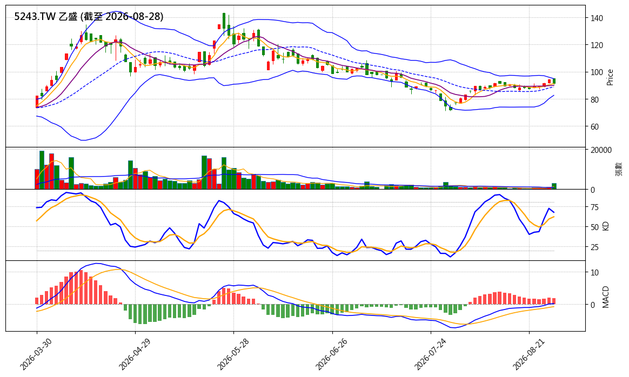Click the 25 tick on the KD axis
Viewport: 629px width, 377px height.
click(594, 247)
